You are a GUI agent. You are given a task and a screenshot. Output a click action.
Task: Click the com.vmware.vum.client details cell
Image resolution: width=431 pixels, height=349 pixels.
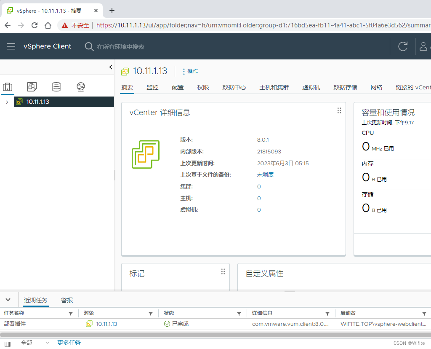tap(290, 324)
